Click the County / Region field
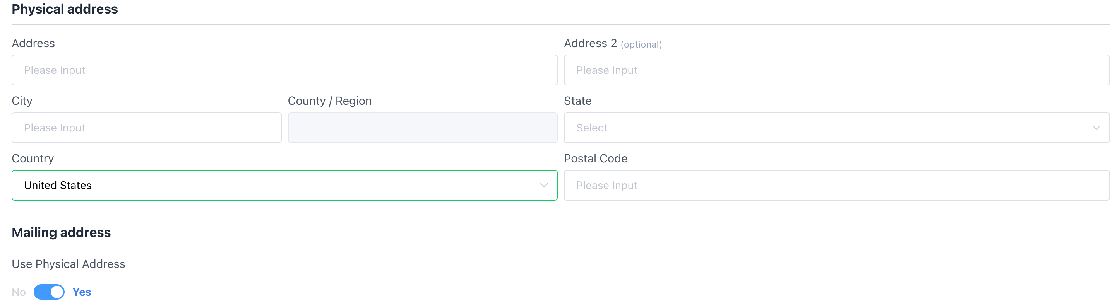This screenshot has width=1117, height=307. point(422,128)
